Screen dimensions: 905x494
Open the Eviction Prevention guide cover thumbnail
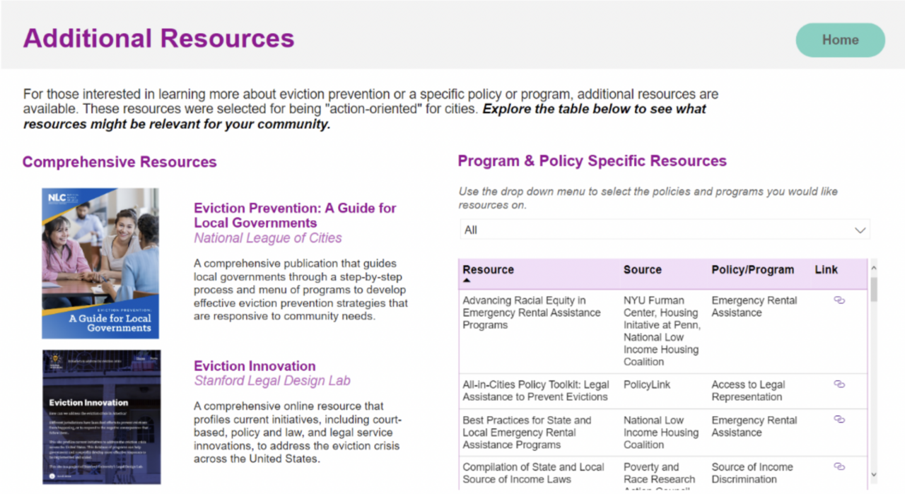tap(100, 263)
